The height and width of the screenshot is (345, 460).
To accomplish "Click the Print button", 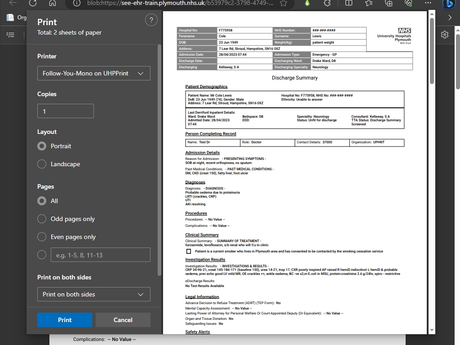I will (x=65, y=320).
